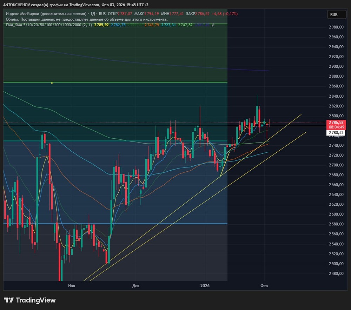Image resolution: width=351 pixels, height=310 pixels.
Task: Click the 2840,00 price axis label
Action: point(336,96)
